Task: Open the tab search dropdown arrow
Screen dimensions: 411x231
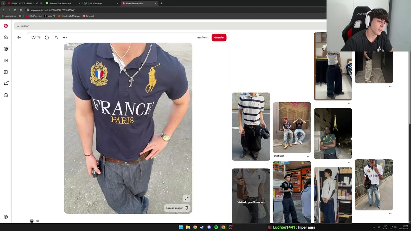Action: click(3, 3)
